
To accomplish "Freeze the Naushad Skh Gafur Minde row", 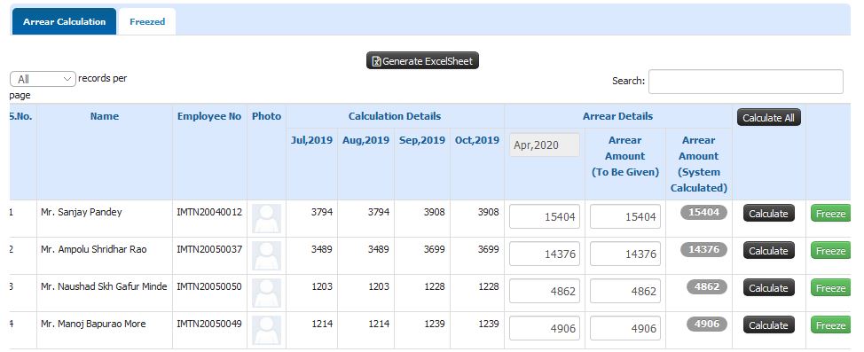I will pos(830,287).
